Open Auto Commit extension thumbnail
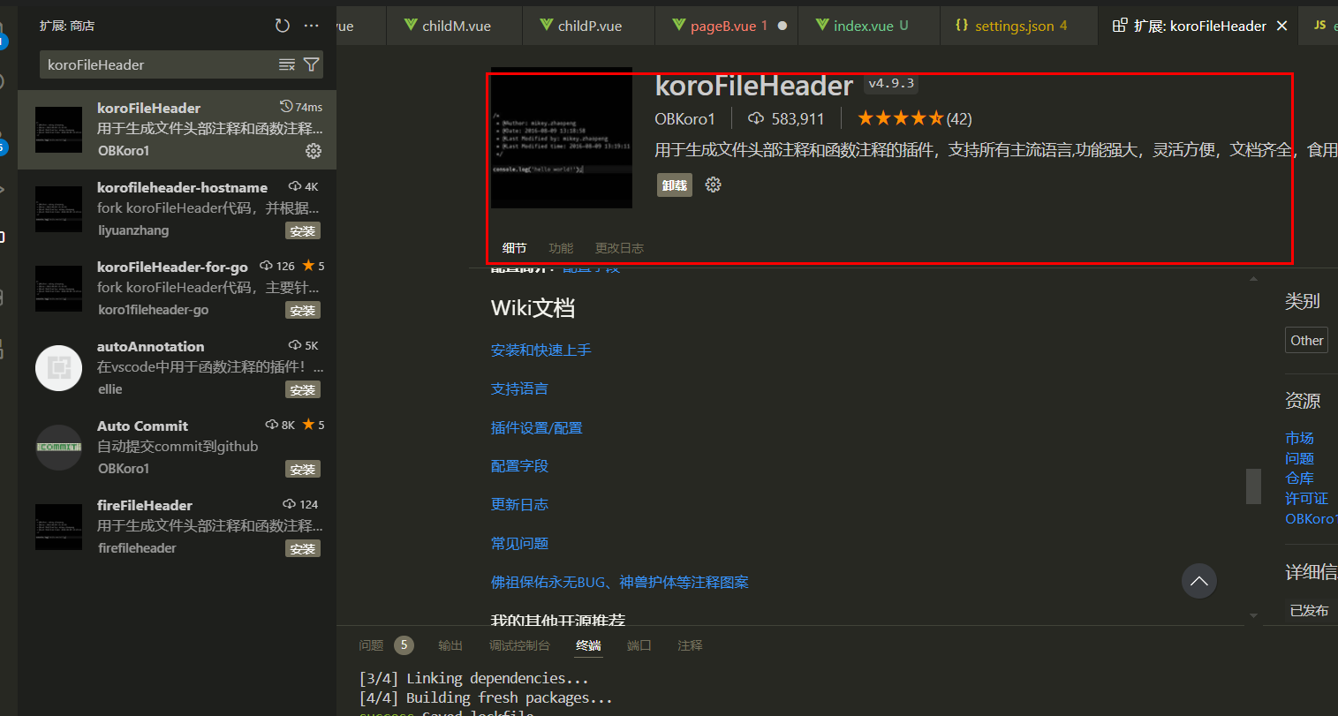1338x716 pixels. [58, 448]
